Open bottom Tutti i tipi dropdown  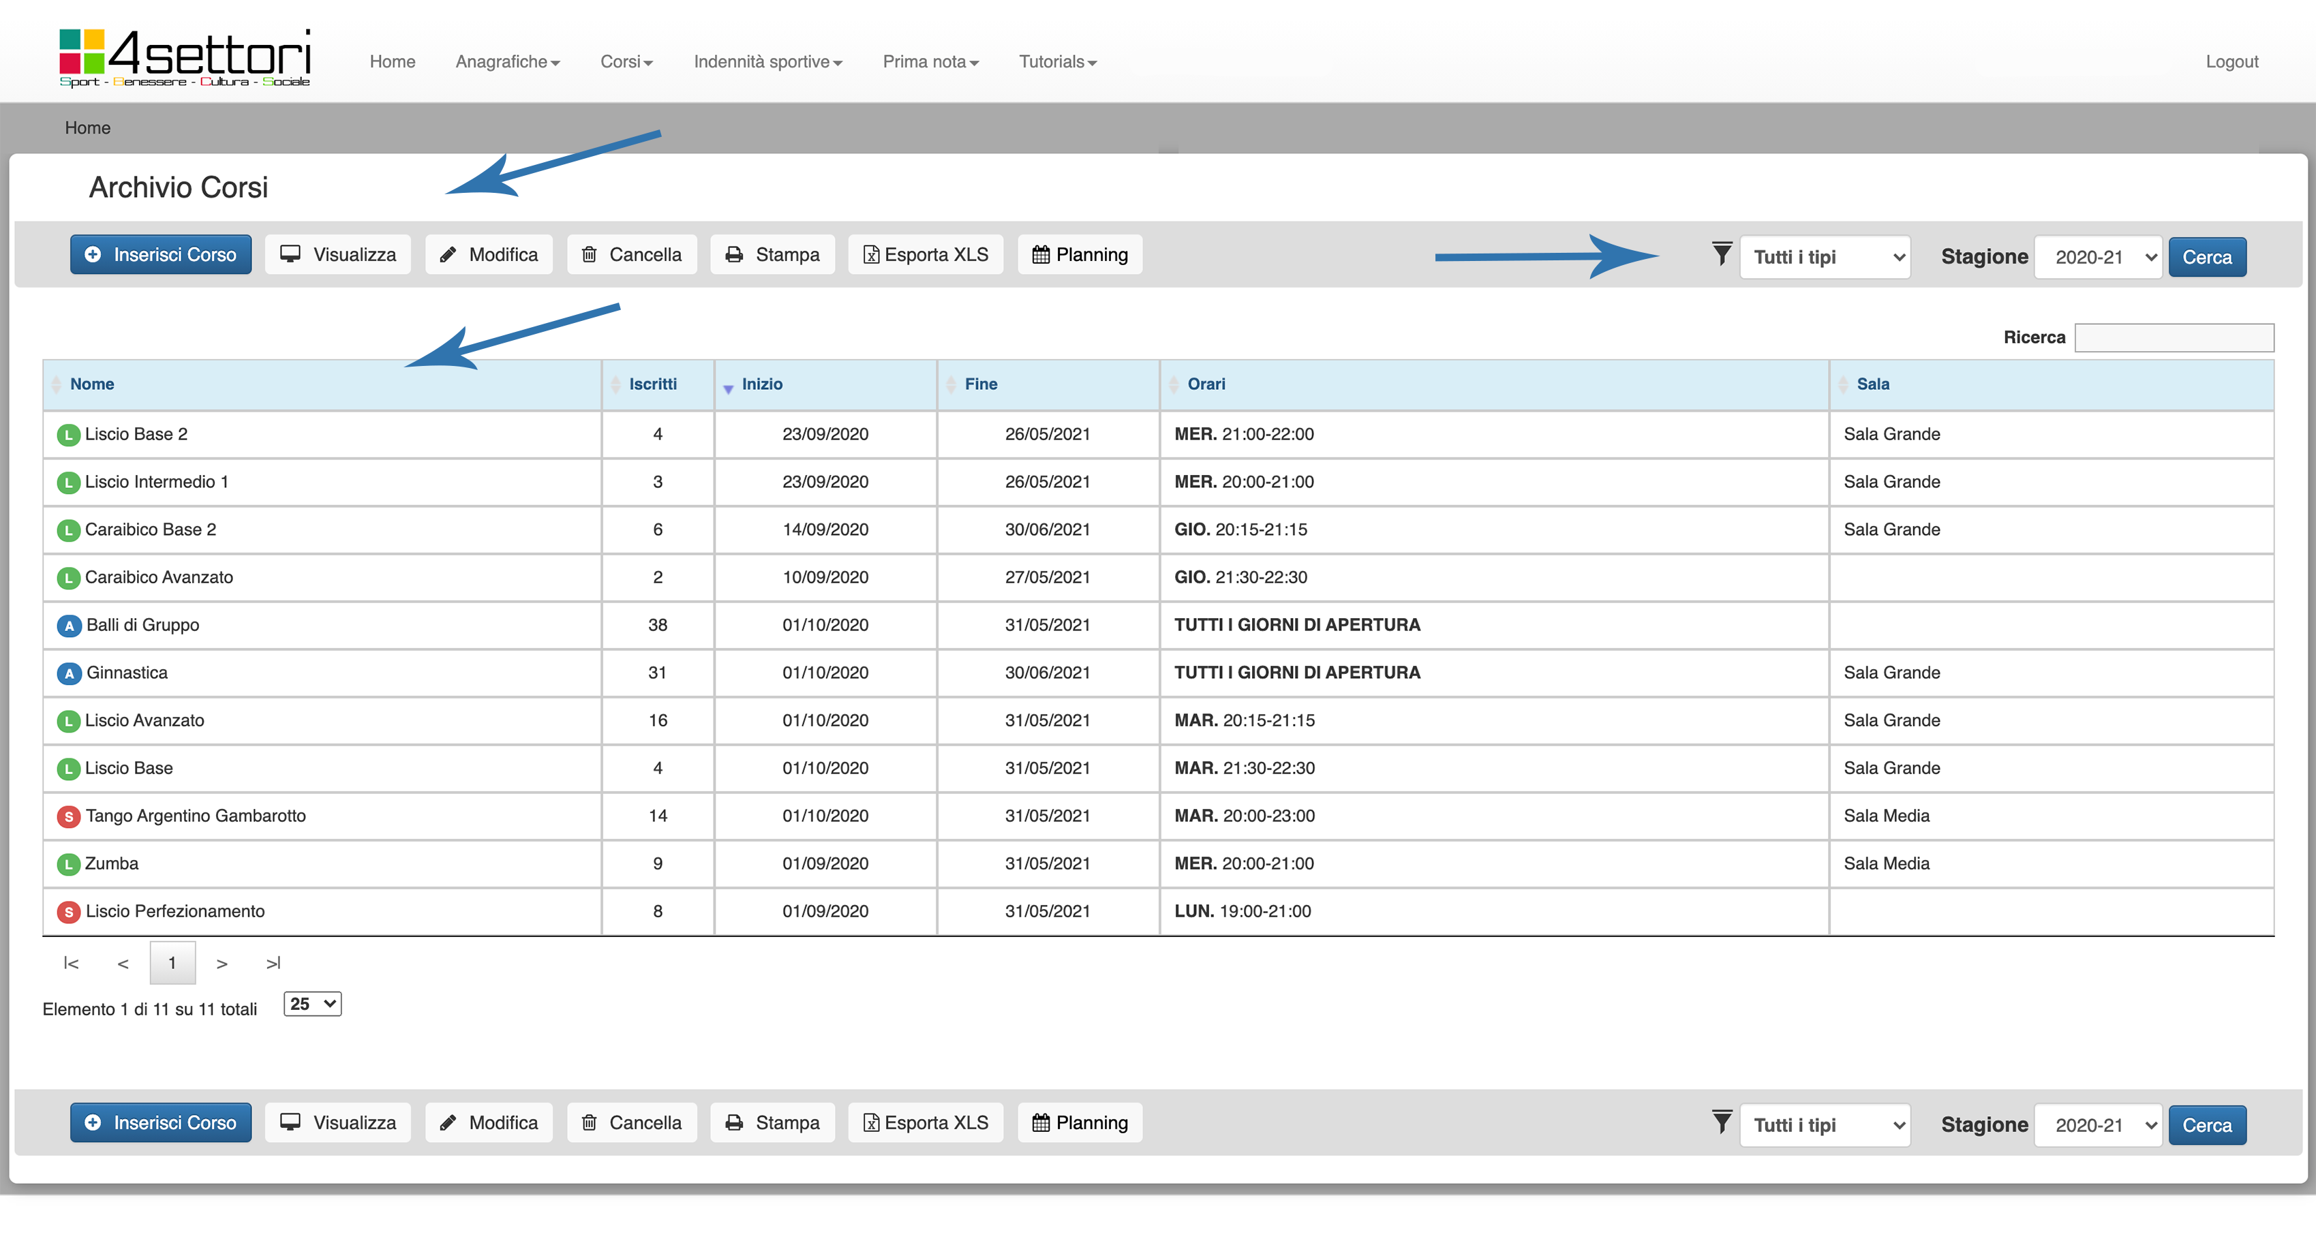1825,1125
